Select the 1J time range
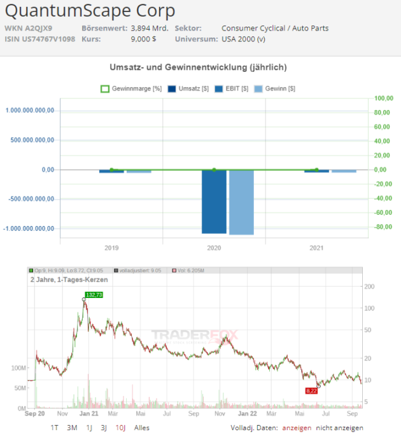Image resolution: width=401 pixels, height=441 pixels. point(89,428)
